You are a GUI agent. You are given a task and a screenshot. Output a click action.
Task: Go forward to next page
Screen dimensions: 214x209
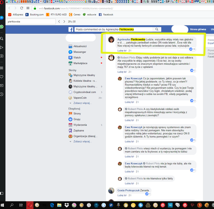15,8
